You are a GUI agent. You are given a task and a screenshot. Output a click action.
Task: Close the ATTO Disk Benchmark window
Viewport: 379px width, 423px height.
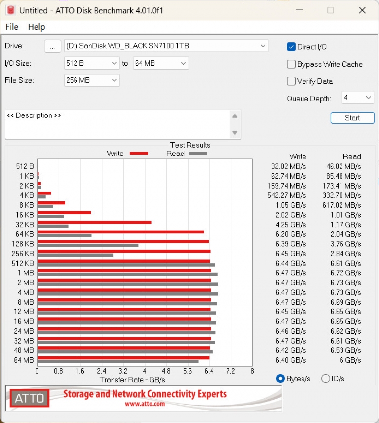362,10
